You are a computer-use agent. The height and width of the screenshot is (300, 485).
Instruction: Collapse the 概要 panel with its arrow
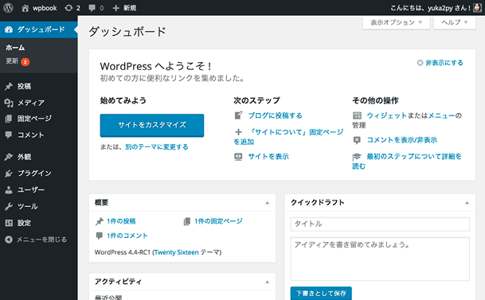[268, 203]
